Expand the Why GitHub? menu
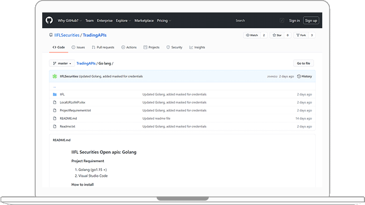Viewport: 365px width, 205px height. tap(70, 20)
